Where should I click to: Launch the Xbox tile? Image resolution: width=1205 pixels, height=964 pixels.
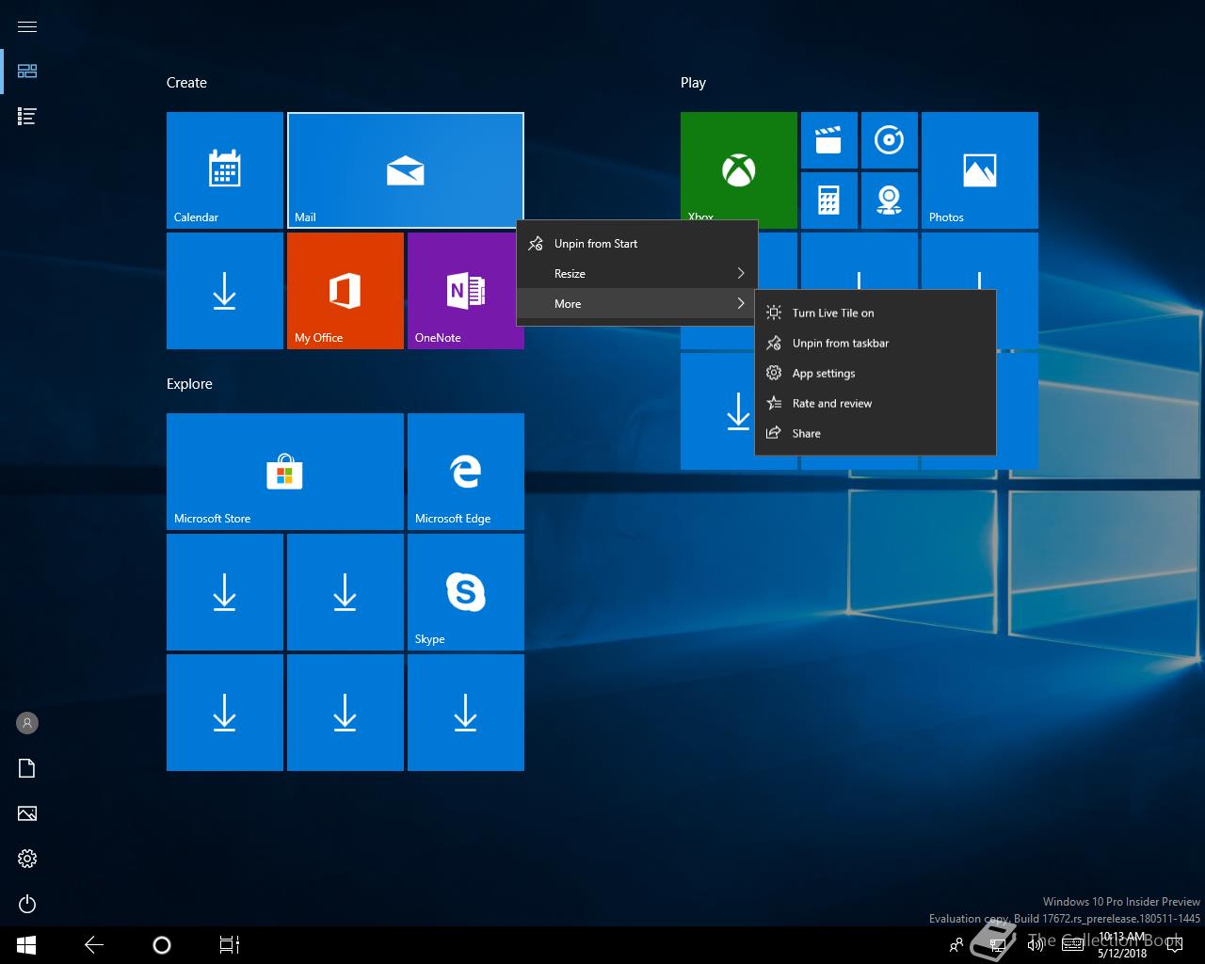coord(739,167)
